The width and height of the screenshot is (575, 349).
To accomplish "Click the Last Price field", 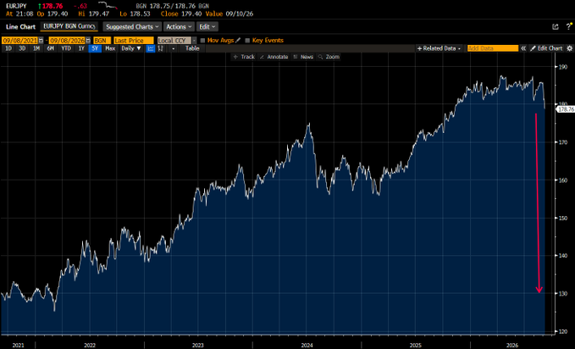I will 134,41.
